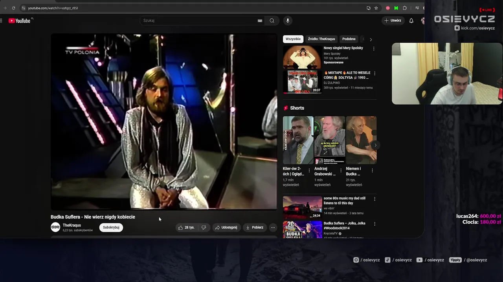The width and height of the screenshot is (503, 282).
Task: Open the media control icon in browser toolbar
Action: pos(417,8)
